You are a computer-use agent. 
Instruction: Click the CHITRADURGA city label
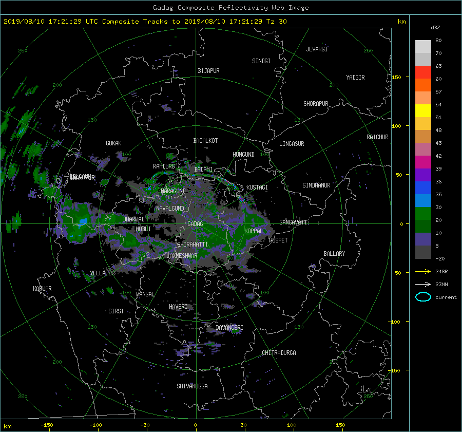pos(279,353)
